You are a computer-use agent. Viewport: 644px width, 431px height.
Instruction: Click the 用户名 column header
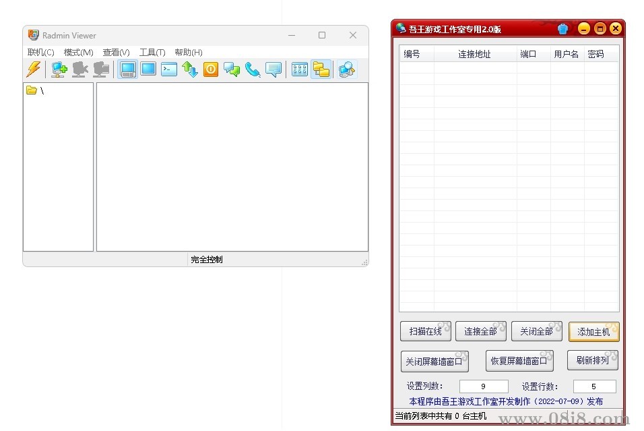click(567, 54)
